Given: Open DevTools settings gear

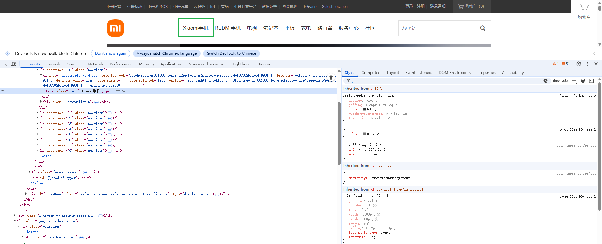Looking at the screenshot, I should [x=579, y=64].
